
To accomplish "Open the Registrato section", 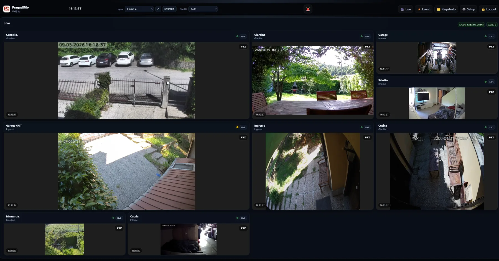I will 446,9.
